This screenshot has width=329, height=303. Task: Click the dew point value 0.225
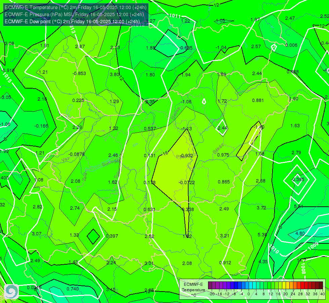point(78,101)
